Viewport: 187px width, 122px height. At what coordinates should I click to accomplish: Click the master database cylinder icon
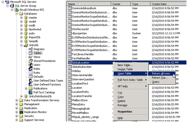click(26, 18)
